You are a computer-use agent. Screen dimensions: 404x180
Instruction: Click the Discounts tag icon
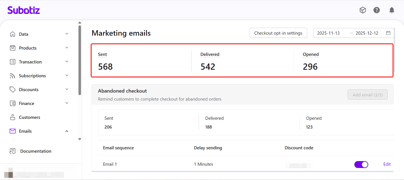pyautogui.click(x=13, y=89)
